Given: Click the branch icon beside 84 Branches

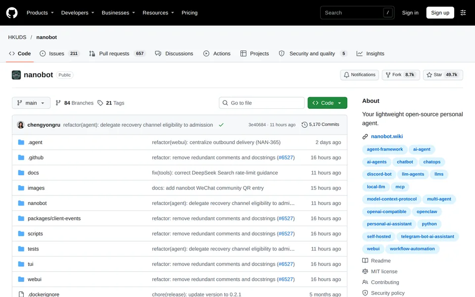Looking at the screenshot, I should tap(58, 103).
